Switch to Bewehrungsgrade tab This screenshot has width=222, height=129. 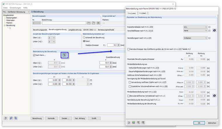[40, 30]
